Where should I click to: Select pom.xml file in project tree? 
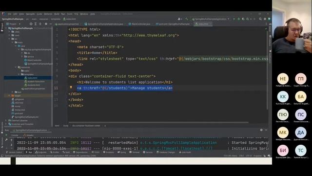point(17,113)
